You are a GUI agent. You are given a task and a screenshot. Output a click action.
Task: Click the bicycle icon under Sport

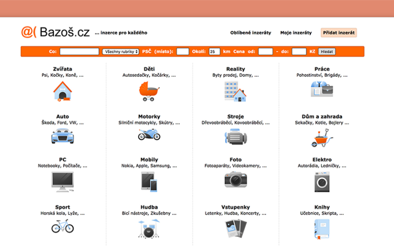pos(62,226)
